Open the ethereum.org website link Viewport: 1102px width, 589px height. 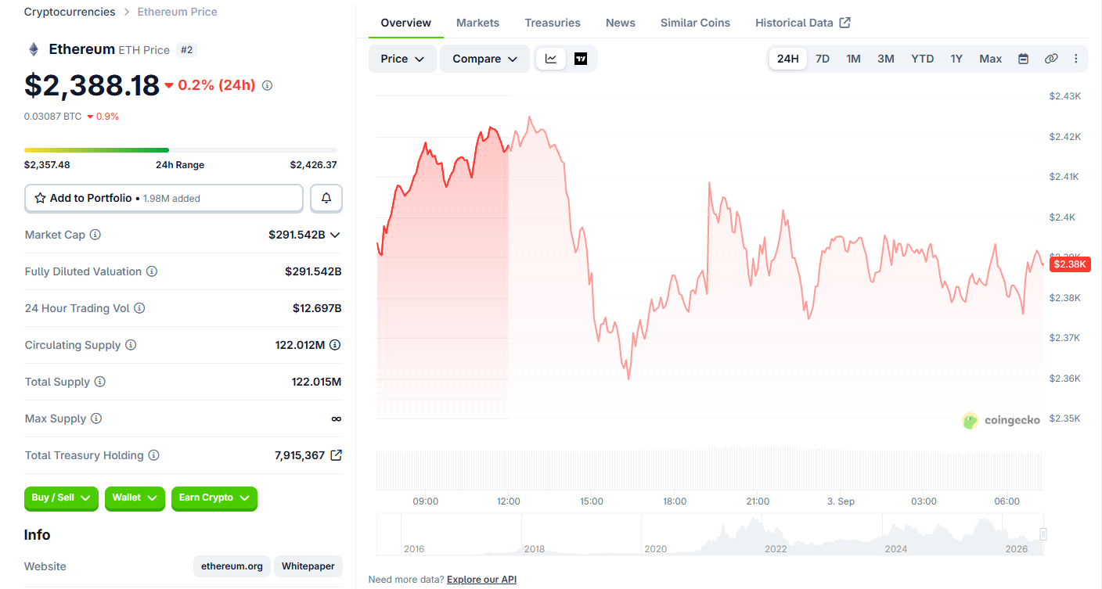(x=232, y=566)
